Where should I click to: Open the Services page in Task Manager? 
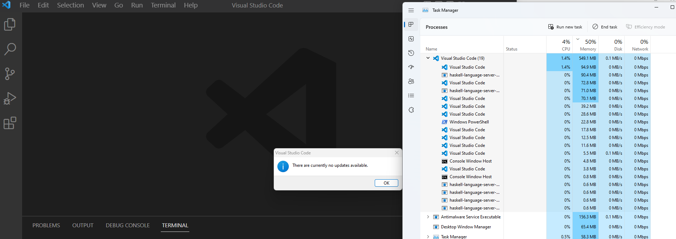point(411,110)
